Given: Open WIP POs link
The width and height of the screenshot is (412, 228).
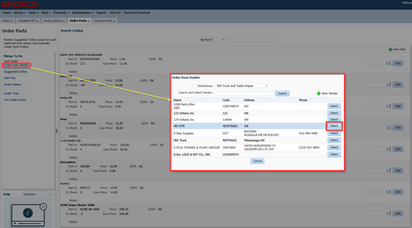Looking at the screenshot, I should click(10, 78).
